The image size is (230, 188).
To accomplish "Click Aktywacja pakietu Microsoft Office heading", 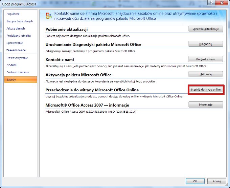I will pos(78,75).
